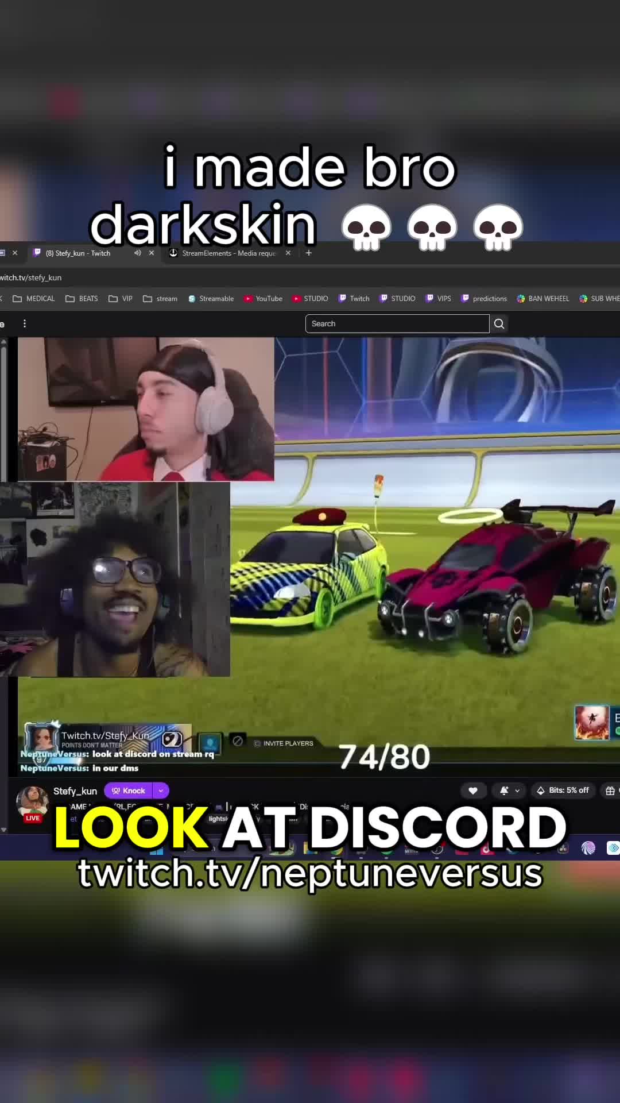Click the magnifier search button
The width and height of the screenshot is (620, 1103).
499,323
